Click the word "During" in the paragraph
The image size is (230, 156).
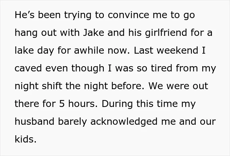[117, 104]
